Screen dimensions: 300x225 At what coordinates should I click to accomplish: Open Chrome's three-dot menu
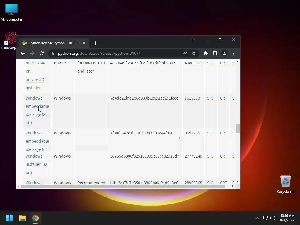(x=234, y=53)
